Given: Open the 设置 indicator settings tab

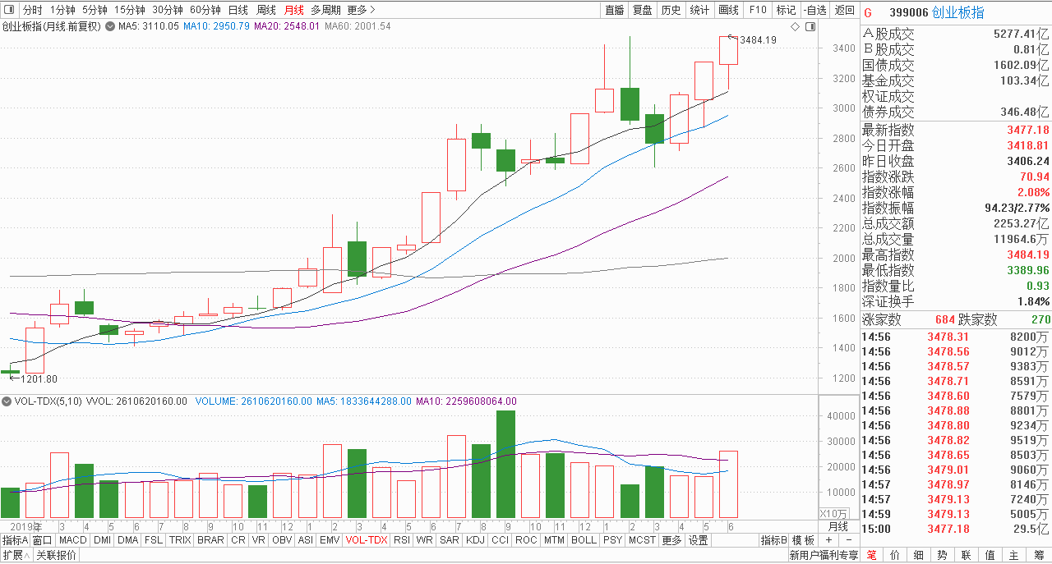Looking at the screenshot, I should point(699,540).
